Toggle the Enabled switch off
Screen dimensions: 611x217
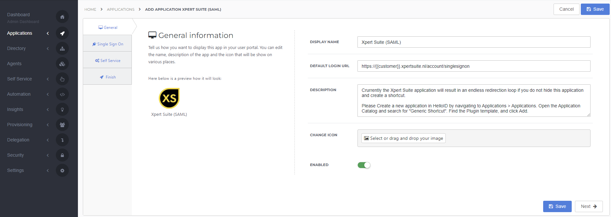364,165
